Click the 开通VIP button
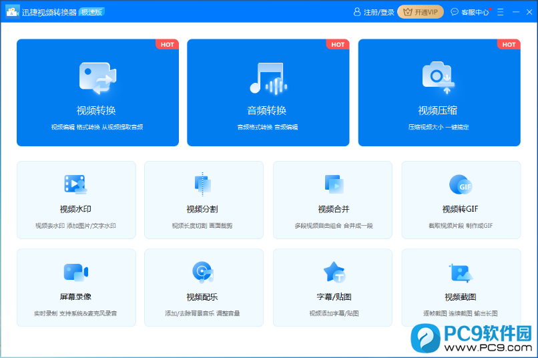This screenshot has height=358, width=538. (421, 12)
